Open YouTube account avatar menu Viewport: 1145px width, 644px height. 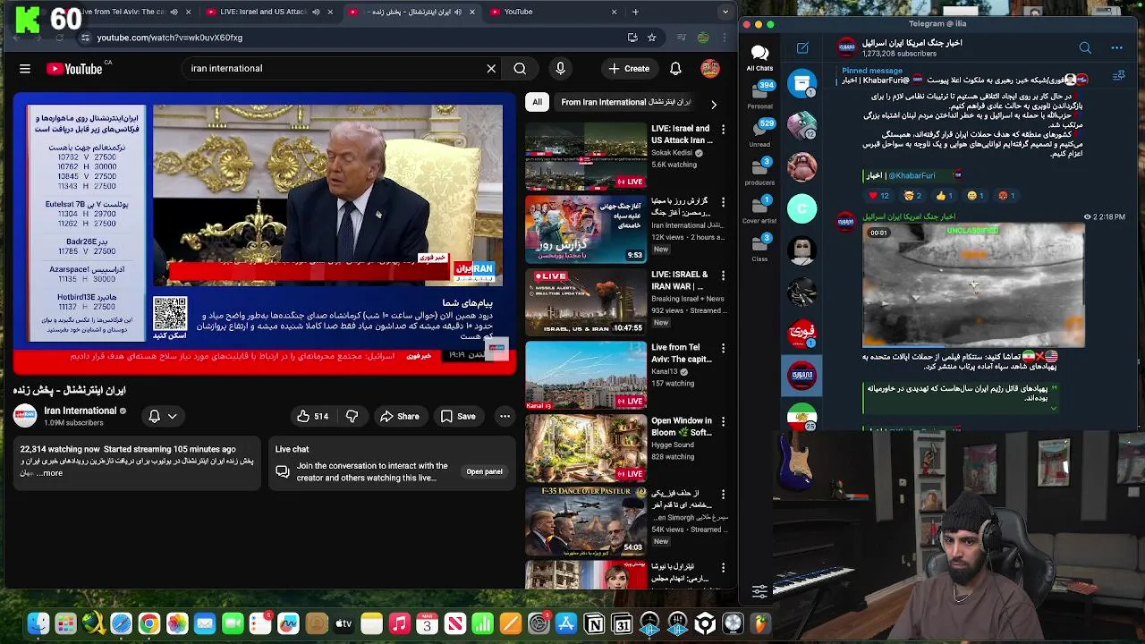coord(710,68)
